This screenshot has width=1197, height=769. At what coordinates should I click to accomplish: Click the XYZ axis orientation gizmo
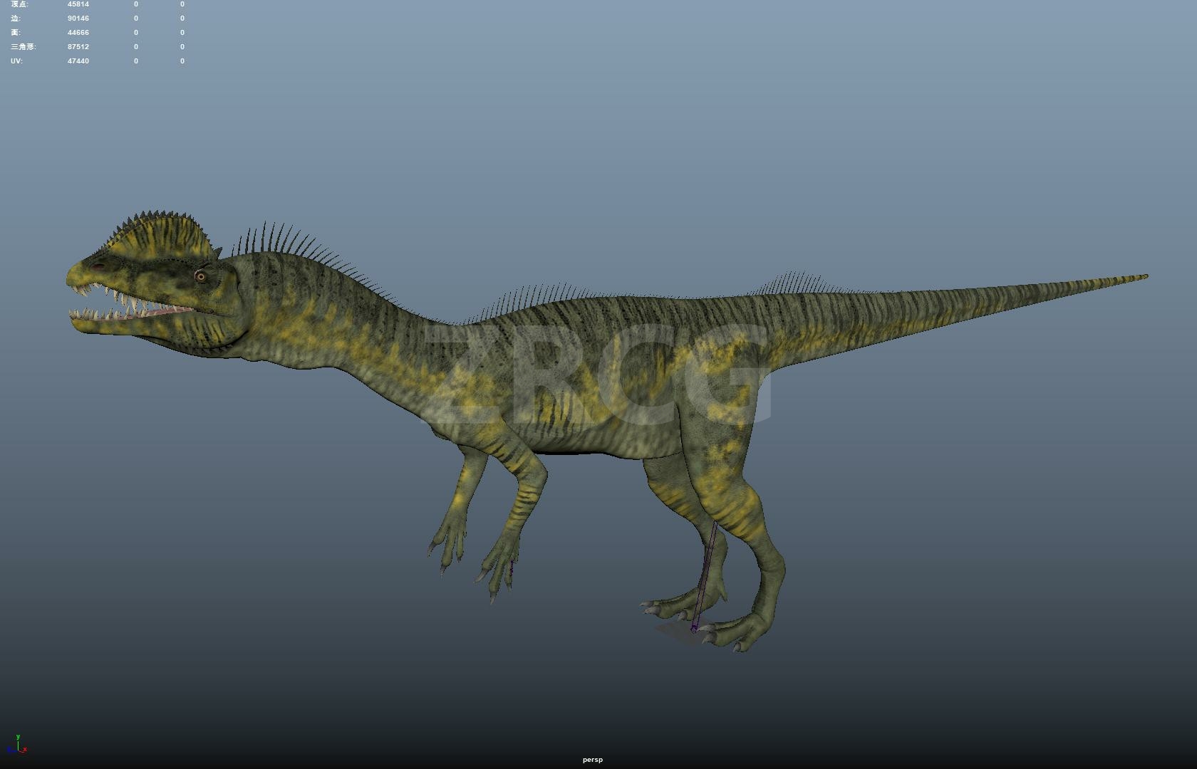coord(17,746)
